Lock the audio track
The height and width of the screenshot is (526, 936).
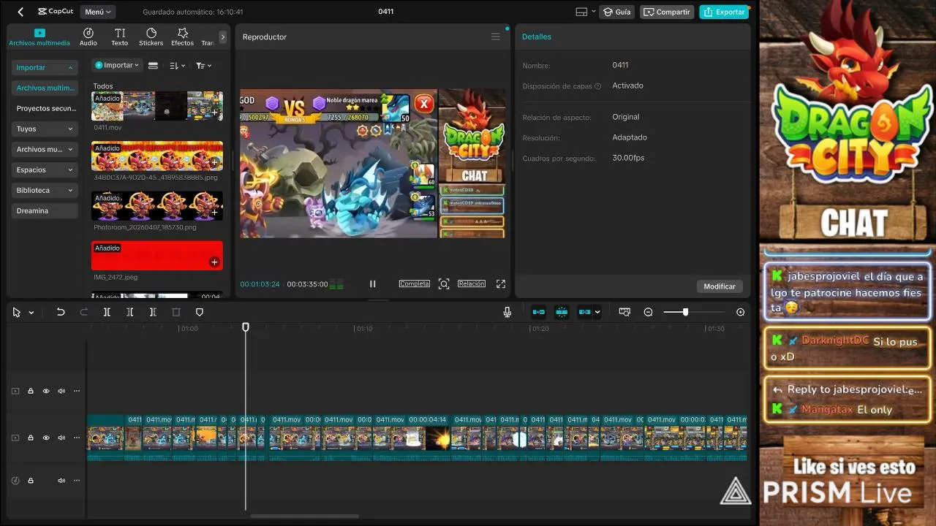pyautogui.click(x=31, y=481)
